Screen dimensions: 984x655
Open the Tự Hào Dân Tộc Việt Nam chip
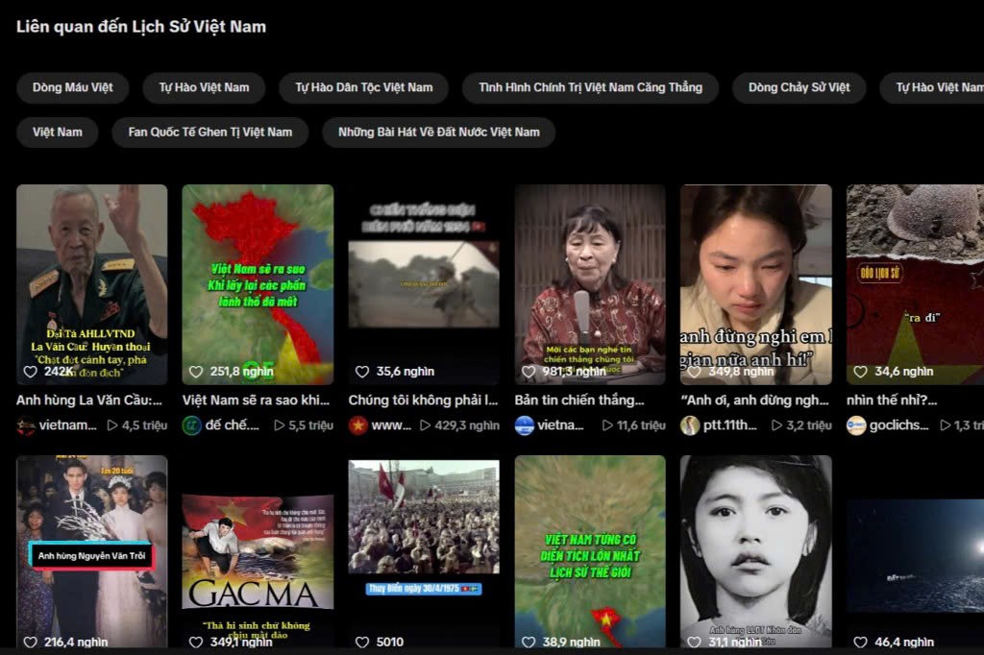click(364, 87)
